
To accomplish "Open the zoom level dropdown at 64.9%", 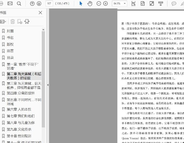I will (x=125, y=3).
